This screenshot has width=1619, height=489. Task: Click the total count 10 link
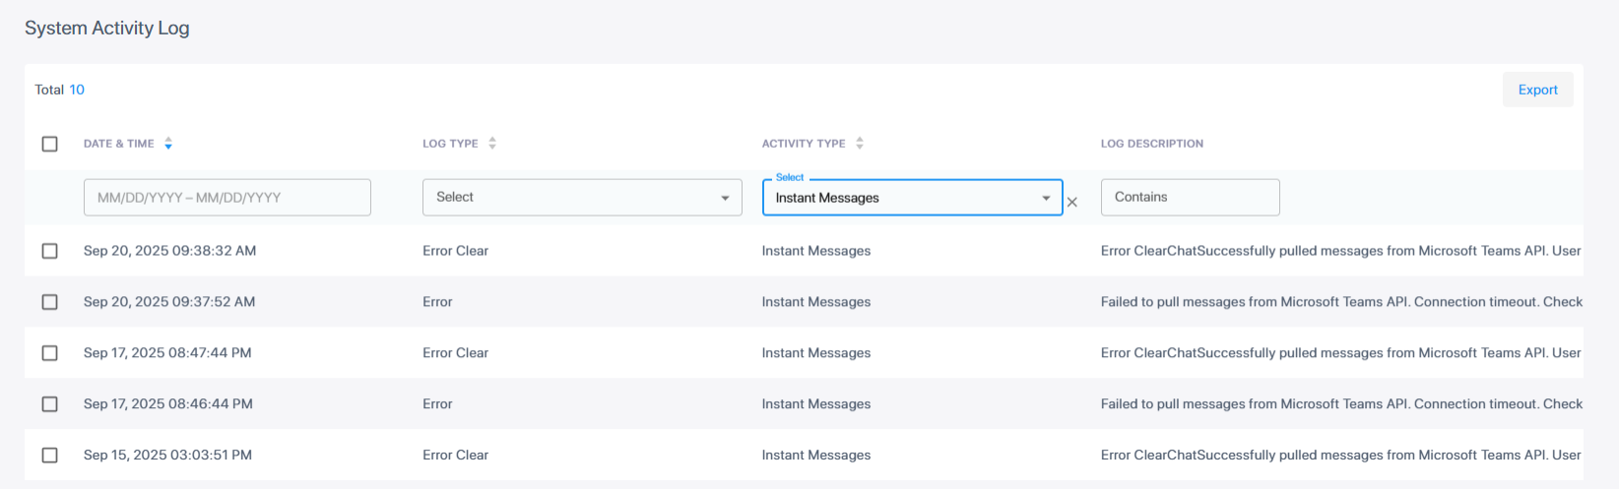click(77, 90)
